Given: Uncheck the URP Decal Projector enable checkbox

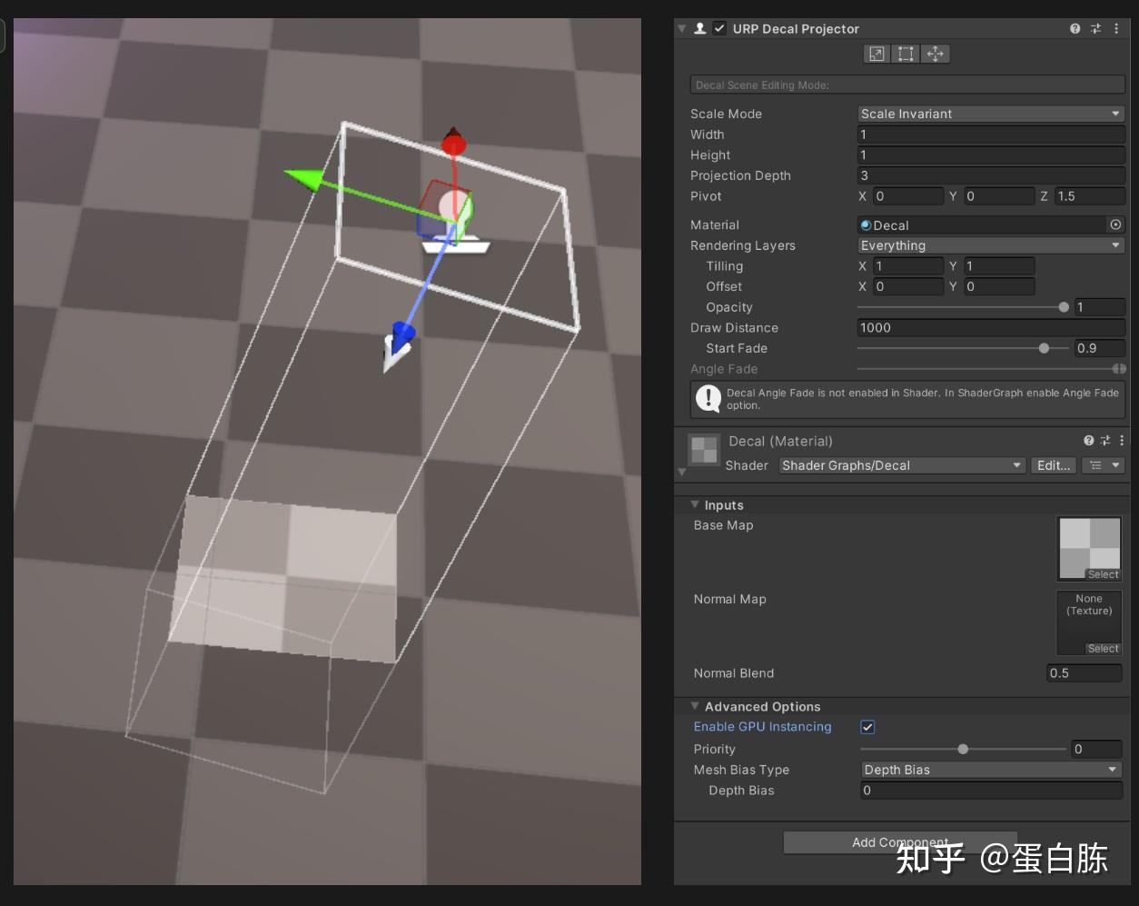Looking at the screenshot, I should [x=718, y=28].
